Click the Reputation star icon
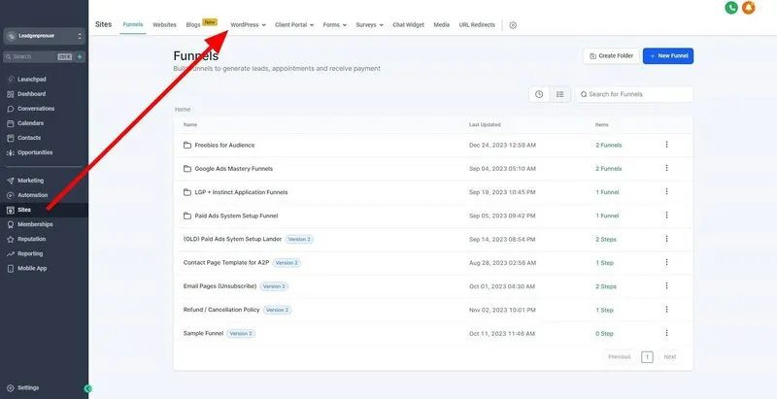The height and width of the screenshot is (399, 777). click(x=11, y=239)
